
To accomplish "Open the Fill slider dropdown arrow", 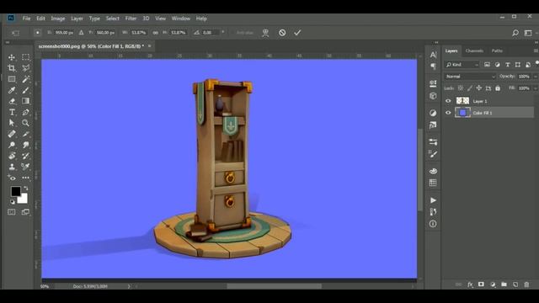I will [536, 88].
